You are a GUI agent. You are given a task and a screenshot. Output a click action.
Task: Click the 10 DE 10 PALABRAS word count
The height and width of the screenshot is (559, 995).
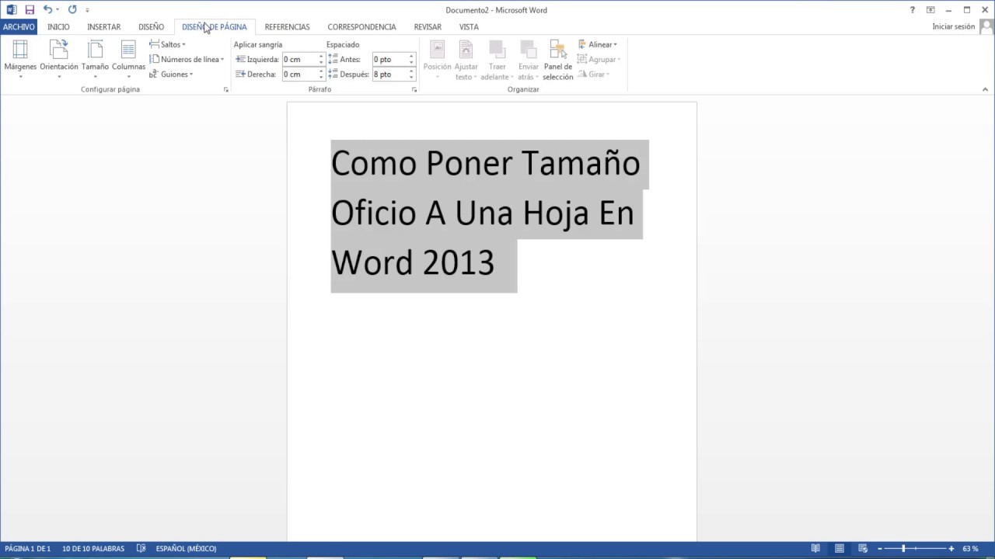point(93,549)
